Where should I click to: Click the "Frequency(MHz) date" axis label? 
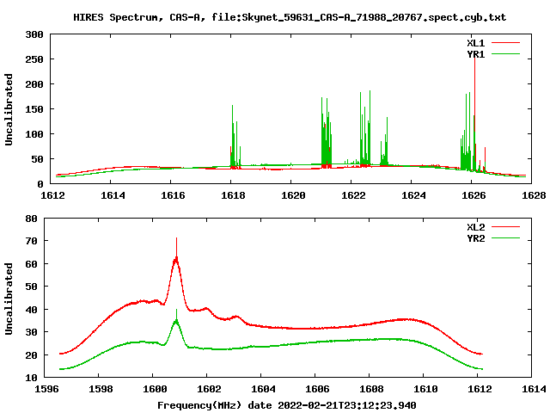click(x=214, y=405)
